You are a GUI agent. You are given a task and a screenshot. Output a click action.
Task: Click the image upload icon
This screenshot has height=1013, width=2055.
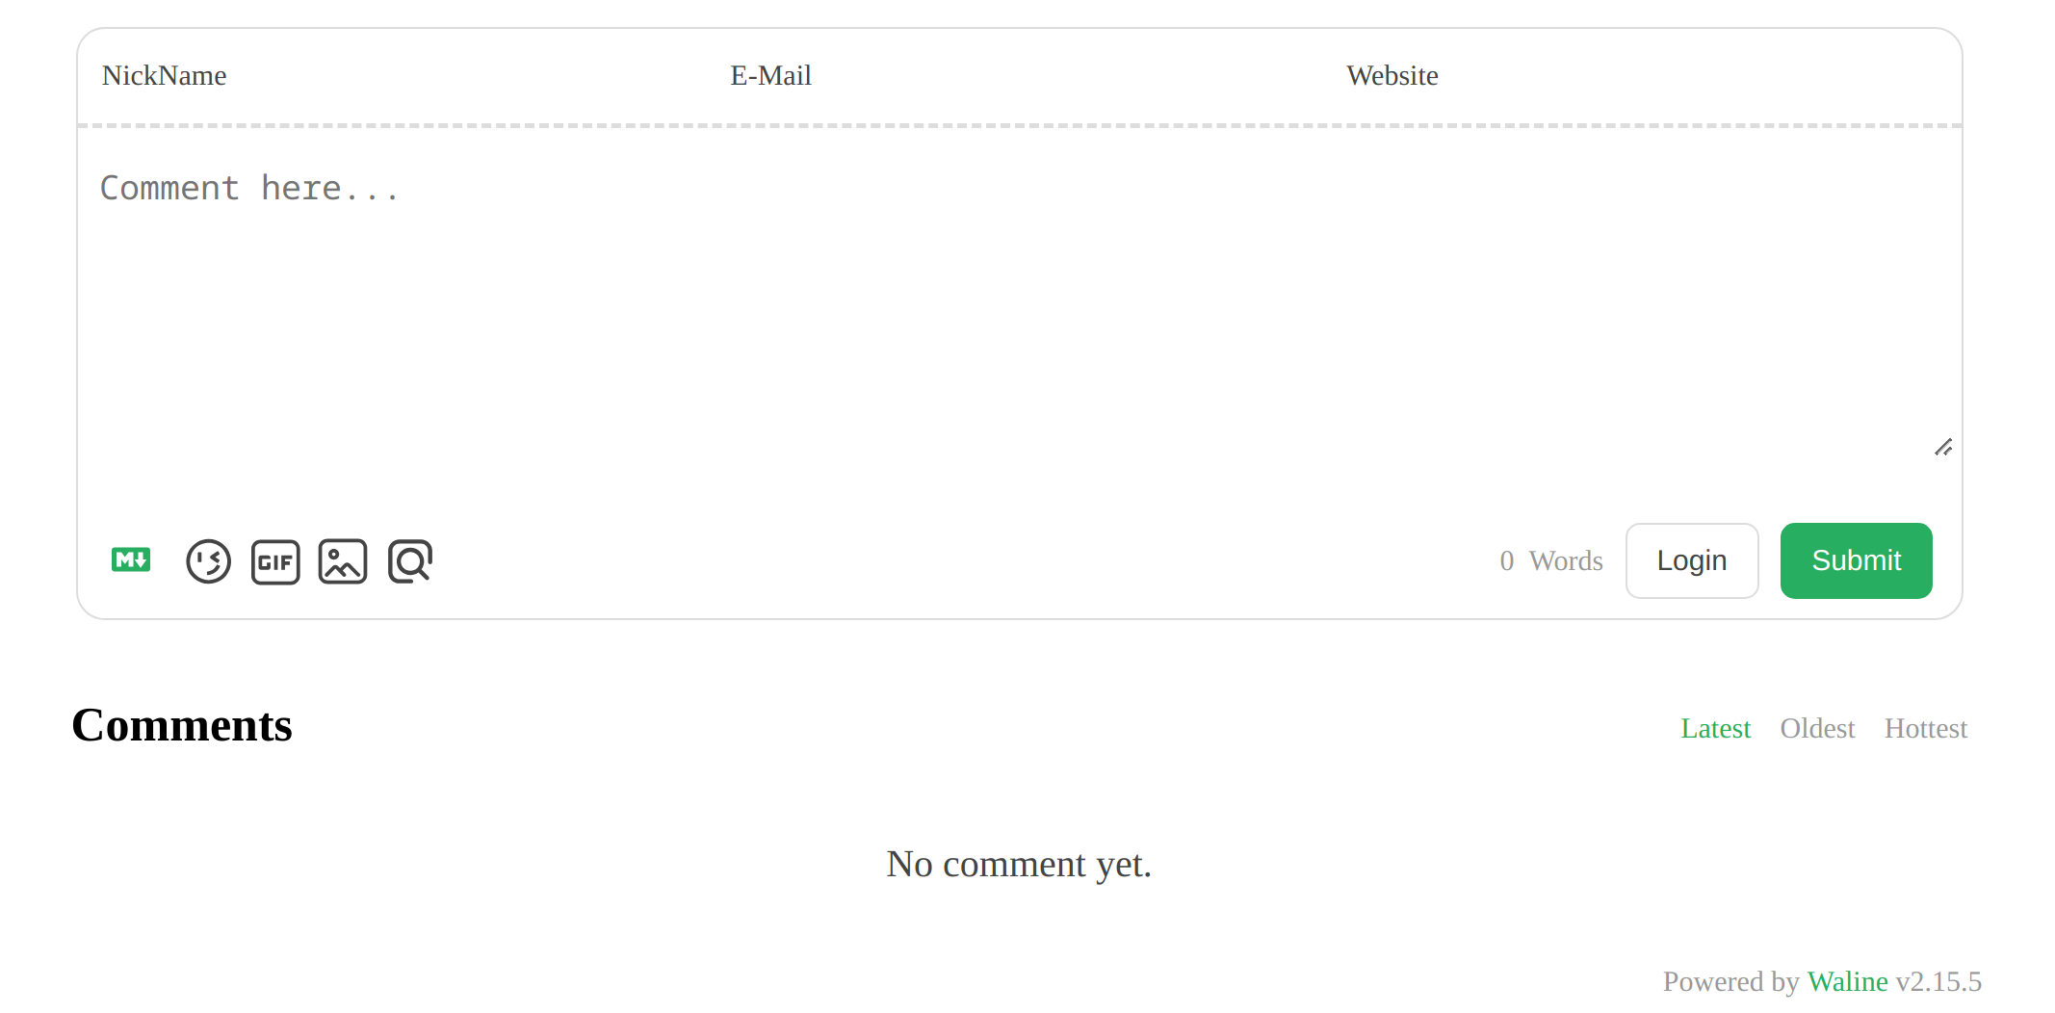[343, 561]
